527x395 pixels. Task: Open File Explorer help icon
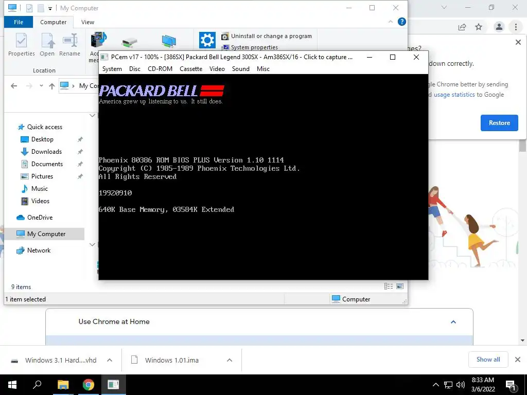(x=401, y=22)
